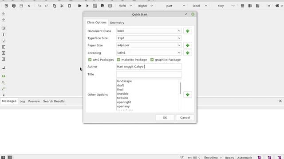This screenshot has width=284, height=159.
Task: Switch to the Messages tab
Action: (9, 101)
